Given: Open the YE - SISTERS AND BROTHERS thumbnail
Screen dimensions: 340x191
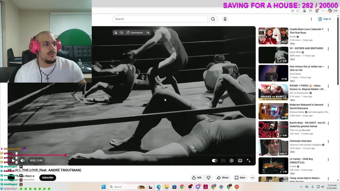Looking at the screenshot, I should pos(273,55).
